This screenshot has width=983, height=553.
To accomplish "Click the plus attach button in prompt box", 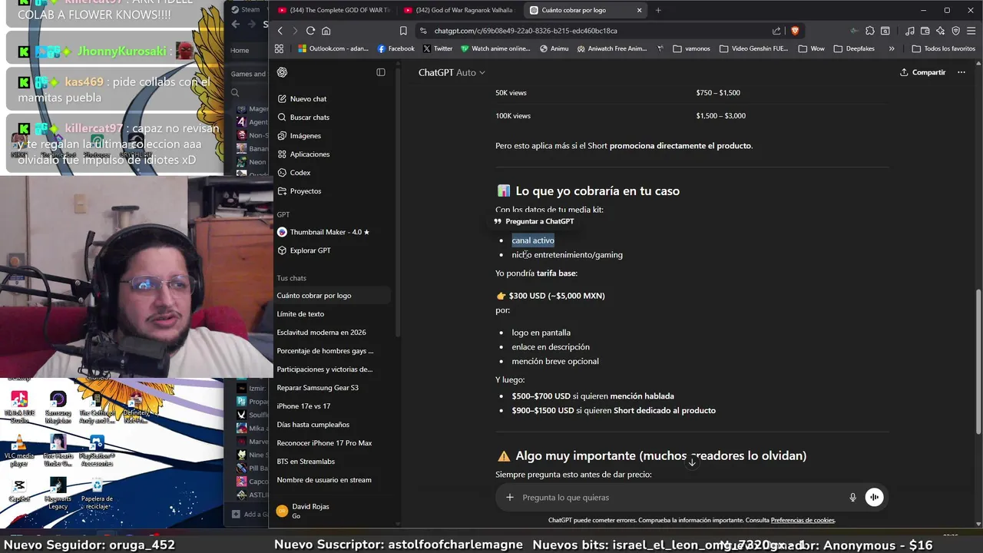I will tap(509, 498).
